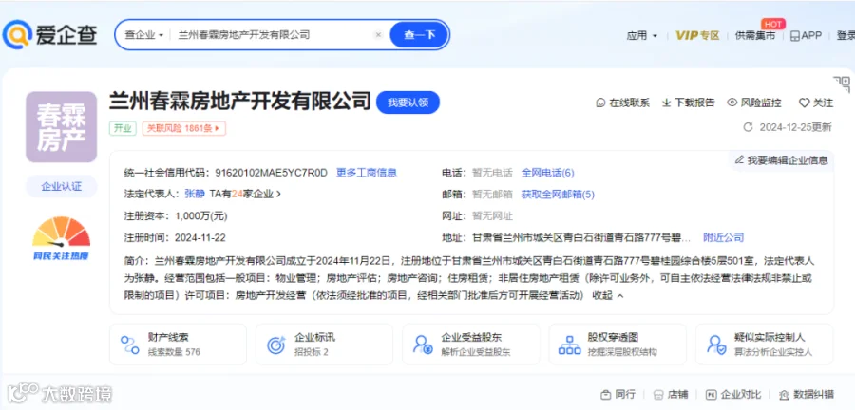
Task: Click the 登录 link
Action: (845, 36)
